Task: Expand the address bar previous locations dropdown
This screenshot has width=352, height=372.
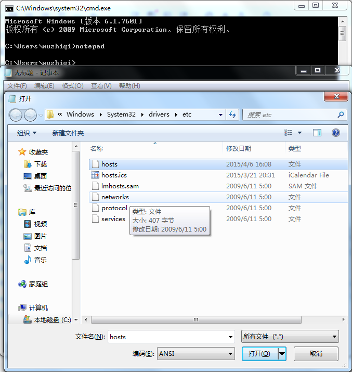Action: point(220,115)
